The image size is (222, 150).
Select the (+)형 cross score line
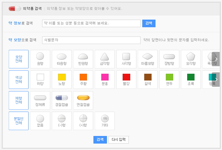83,121
